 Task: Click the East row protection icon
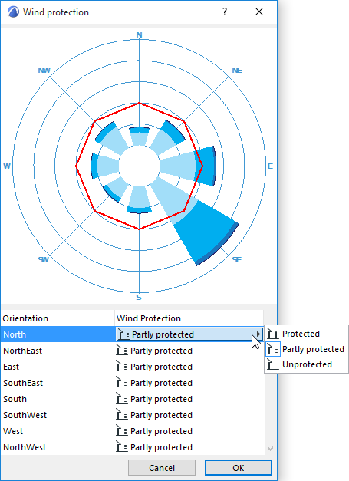pyautogui.click(x=122, y=367)
